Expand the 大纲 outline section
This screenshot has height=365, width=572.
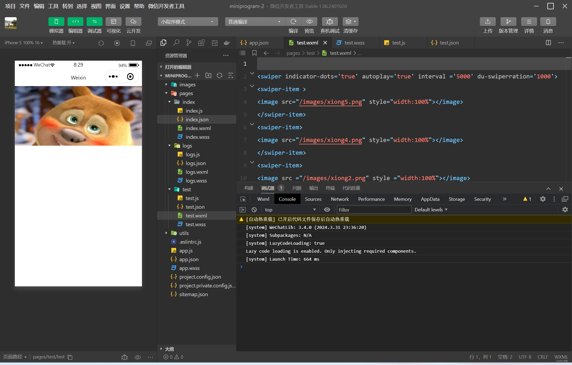196,349
